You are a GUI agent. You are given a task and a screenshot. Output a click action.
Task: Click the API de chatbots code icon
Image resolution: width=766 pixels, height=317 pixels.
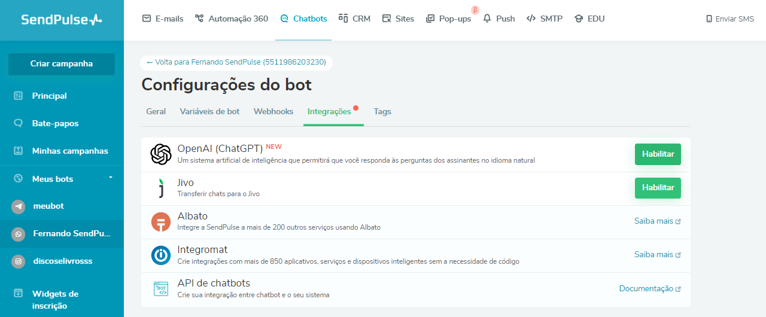click(160, 289)
